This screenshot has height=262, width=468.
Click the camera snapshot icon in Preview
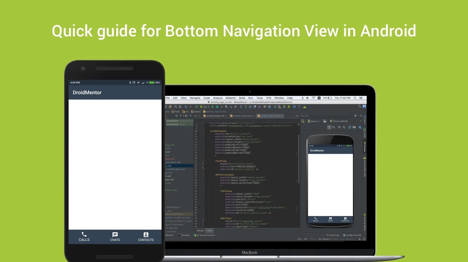pos(354,127)
